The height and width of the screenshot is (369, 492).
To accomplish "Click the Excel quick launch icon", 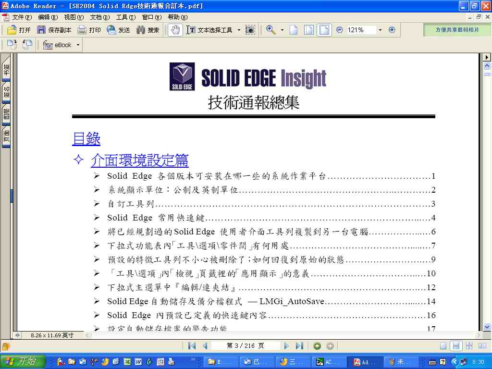I will 127,362.
